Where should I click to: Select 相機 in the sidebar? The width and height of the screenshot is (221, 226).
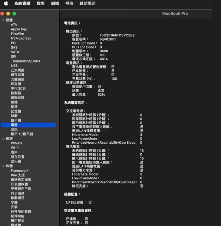tap(14, 102)
